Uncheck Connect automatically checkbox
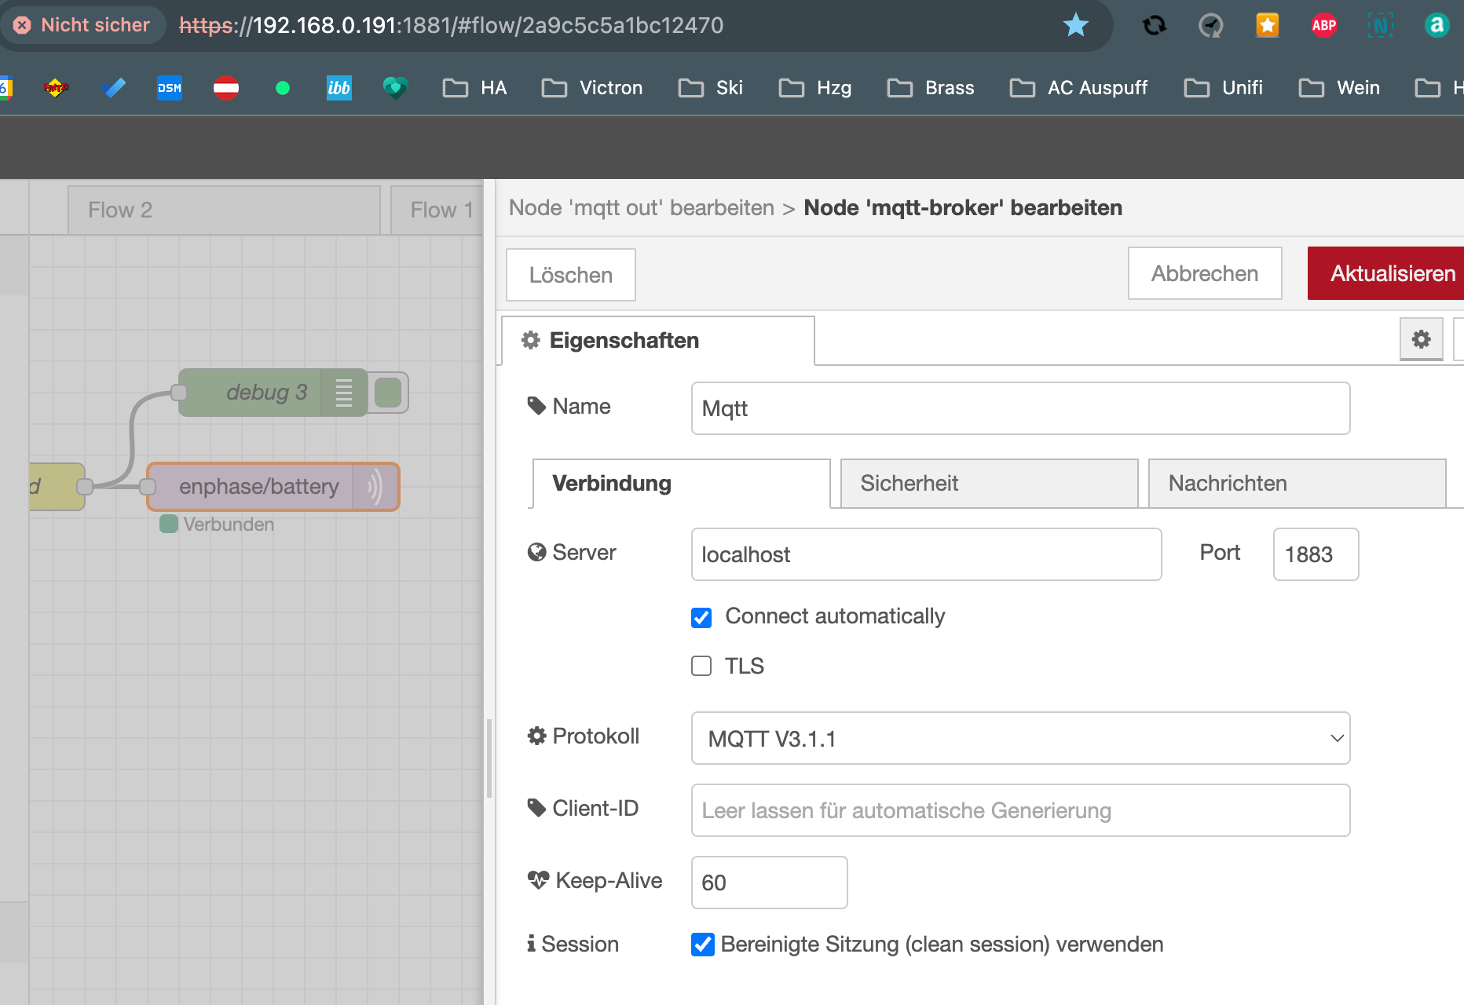The height and width of the screenshot is (1005, 1464). point(701,618)
